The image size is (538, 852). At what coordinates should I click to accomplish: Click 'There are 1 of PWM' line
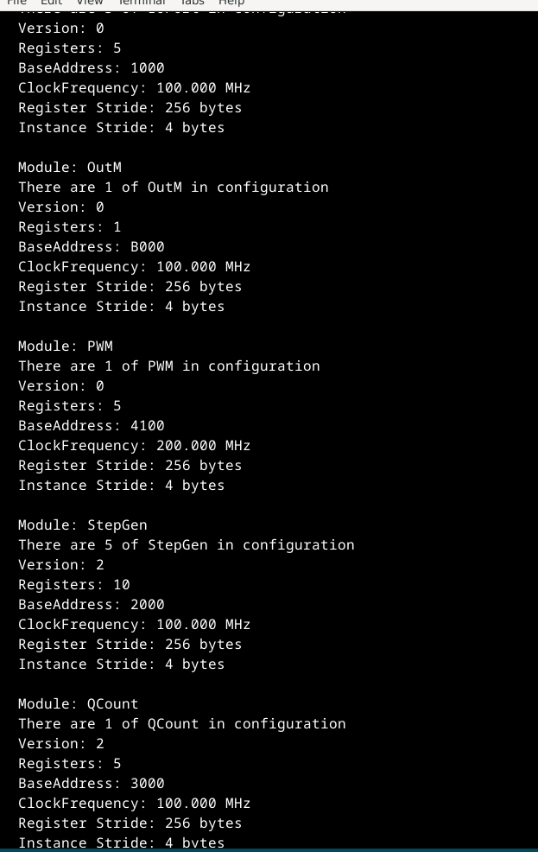(169, 366)
